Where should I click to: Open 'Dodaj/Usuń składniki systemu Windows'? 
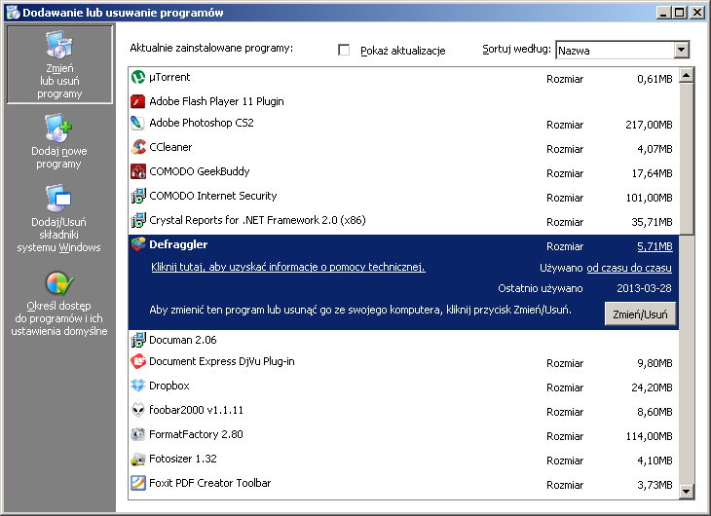pos(59,218)
